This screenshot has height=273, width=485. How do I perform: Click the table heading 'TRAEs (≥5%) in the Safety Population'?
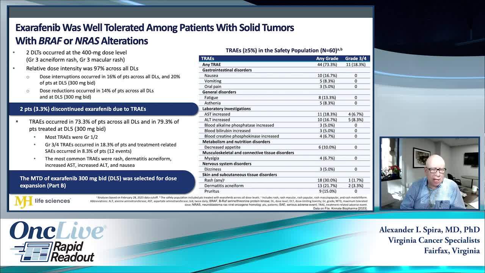click(284, 50)
